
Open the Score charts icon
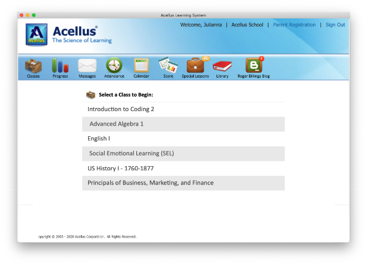click(168, 65)
